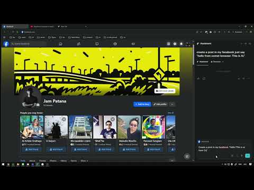The height and width of the screenshot is (190, 254).
Task: Switch to the Assistant tab in the sidebar
Action: pyautogui.click(x=202, y=62)
